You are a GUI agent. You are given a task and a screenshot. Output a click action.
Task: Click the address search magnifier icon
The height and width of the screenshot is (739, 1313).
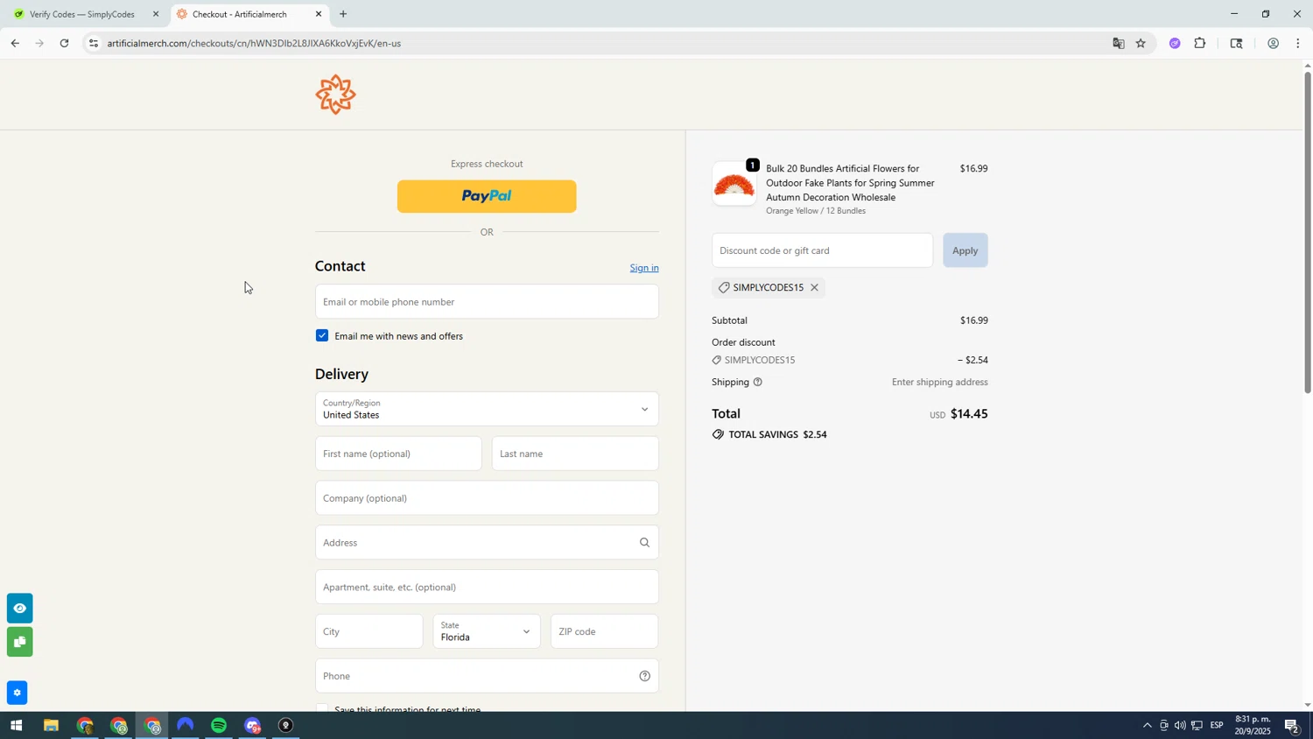(644, 543)
